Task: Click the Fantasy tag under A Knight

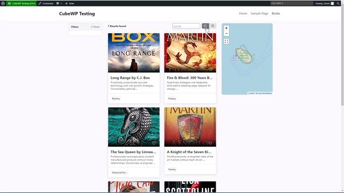Action: pyautogui.click(x=172, y=169)
